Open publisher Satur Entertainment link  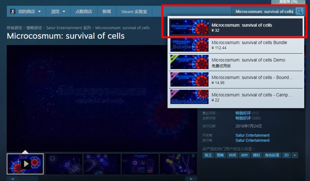click(x=252, y=141)
